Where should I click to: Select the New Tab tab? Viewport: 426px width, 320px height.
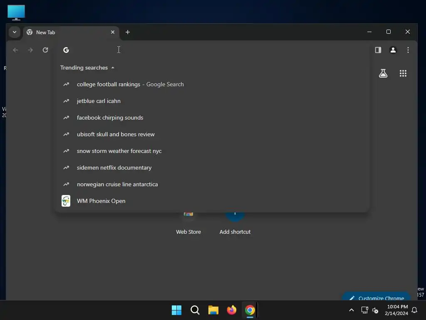coord(71,32)
